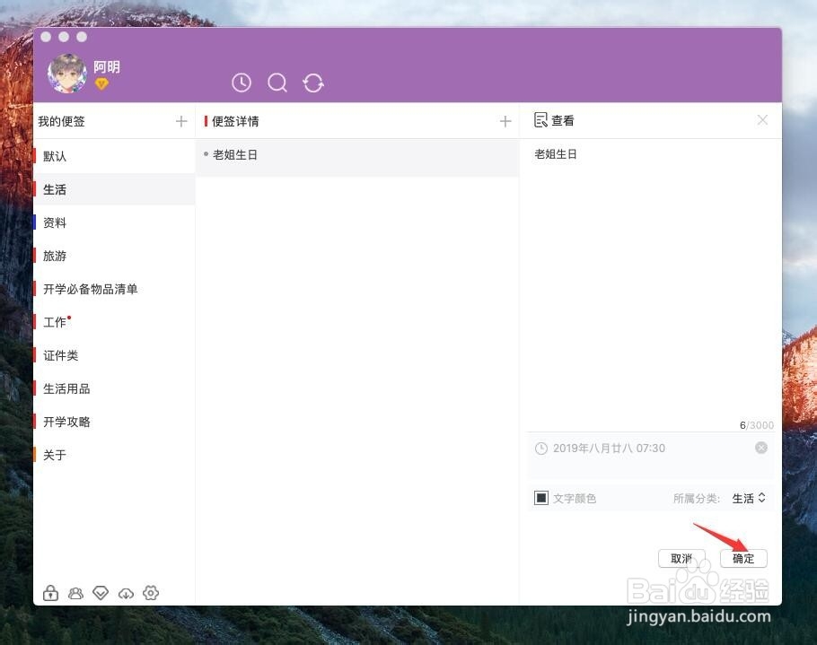Click the 查看 note view icon
The image size is (817, 645).
coord(540,120)
